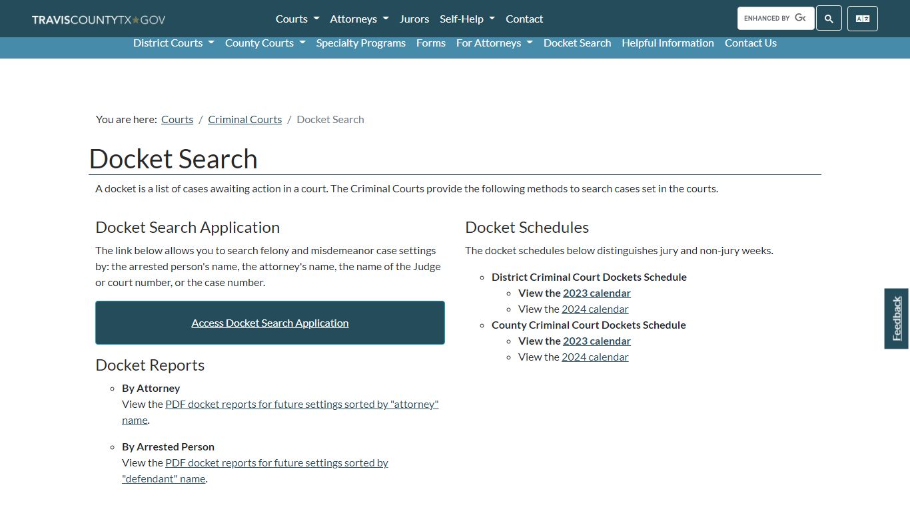The height and width of the screenshot is (511, 910).
Task: Select Docket Search in the sub navigation
Action: coord(577,43)
